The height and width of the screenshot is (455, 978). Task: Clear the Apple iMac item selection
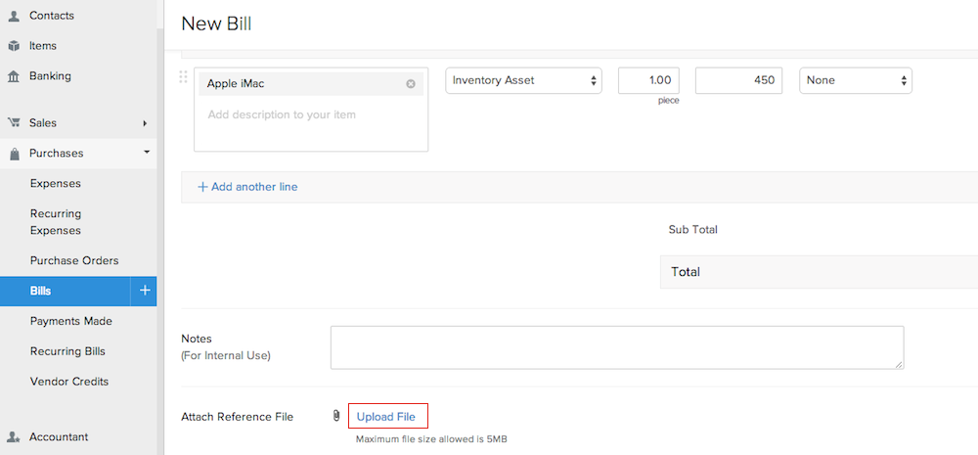[x=411, y=84]
